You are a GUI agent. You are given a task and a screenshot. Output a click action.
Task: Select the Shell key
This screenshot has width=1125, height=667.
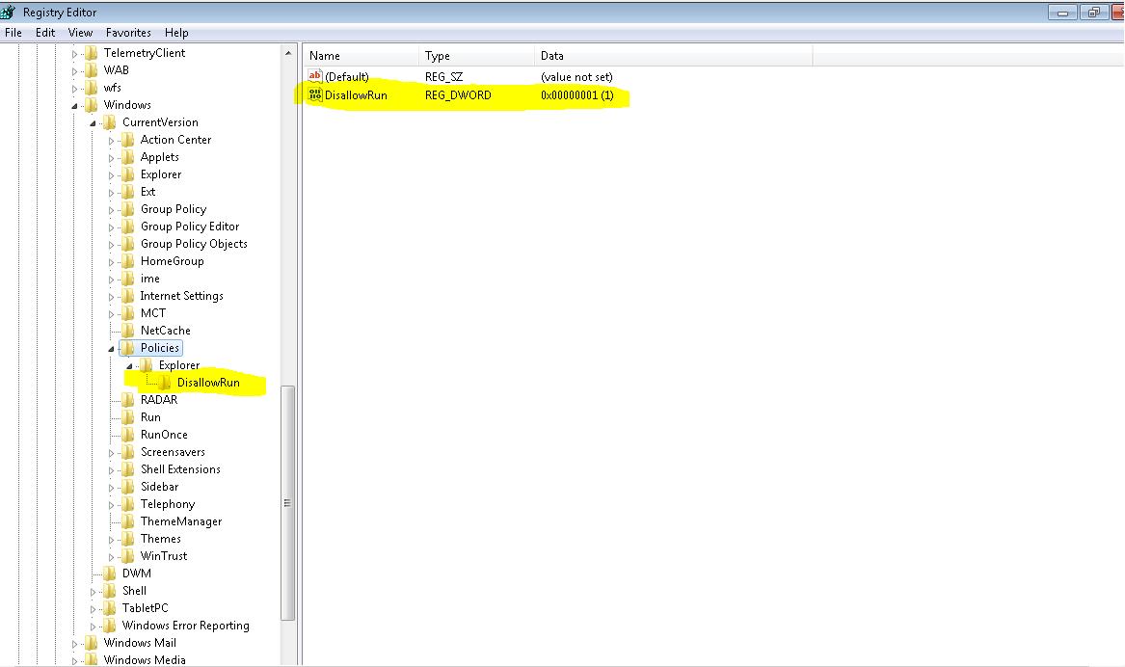pos(134,590)
